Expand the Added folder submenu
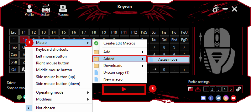This screenshot has width=251, height=112. pos(143,59)
